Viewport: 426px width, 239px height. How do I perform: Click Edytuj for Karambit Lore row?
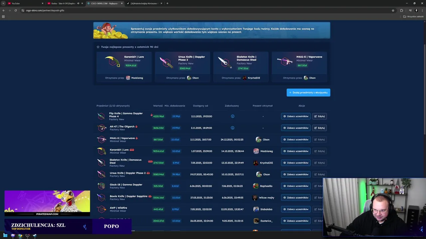[x=319, y=151]
